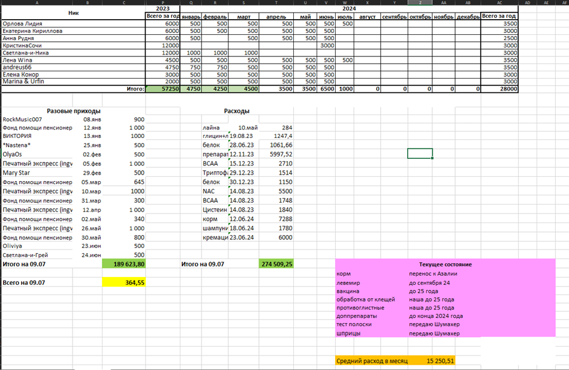Select the 28000 grand total cell
This screenshot has width=569, height=370.
(x=499, y=89)
